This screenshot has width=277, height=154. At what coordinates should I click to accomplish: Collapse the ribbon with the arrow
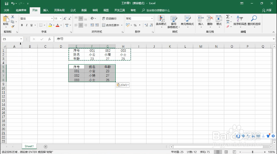[x=273, y=32]
